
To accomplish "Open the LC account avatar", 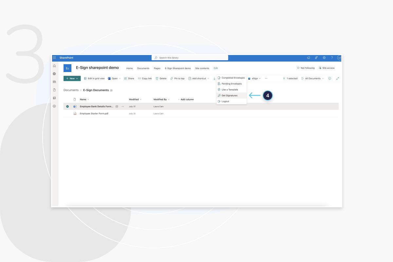I will click(x=340, y=58).
